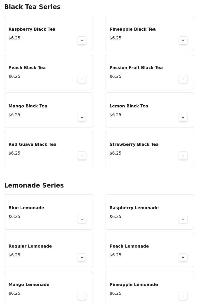Add Blue Lemonade with plus icon
This screenshot has width=198, height=304.
(82, 219)
